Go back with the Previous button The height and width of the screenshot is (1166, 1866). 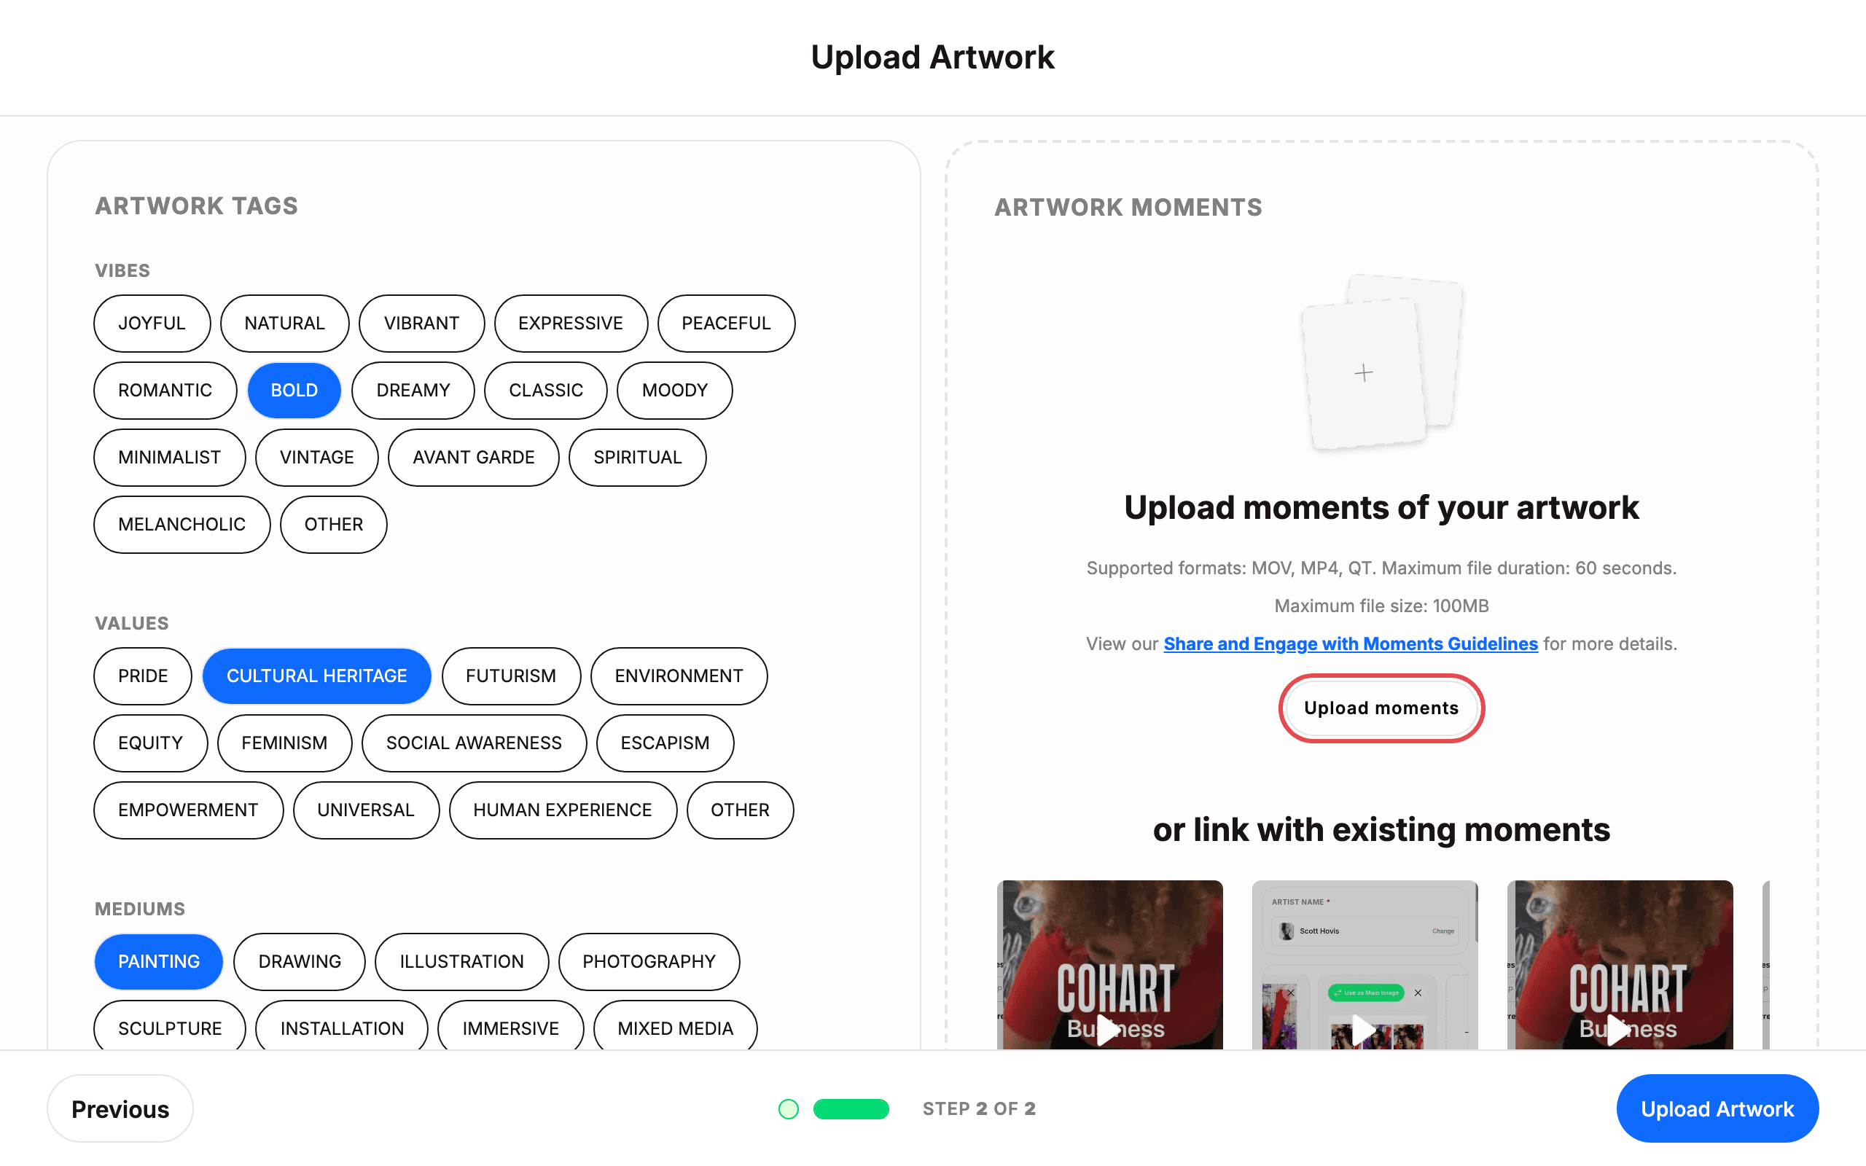click(120, 1109)
